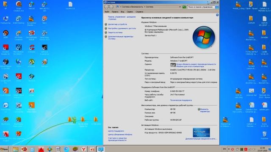Click the Пуск start button

tap(4, 149)
